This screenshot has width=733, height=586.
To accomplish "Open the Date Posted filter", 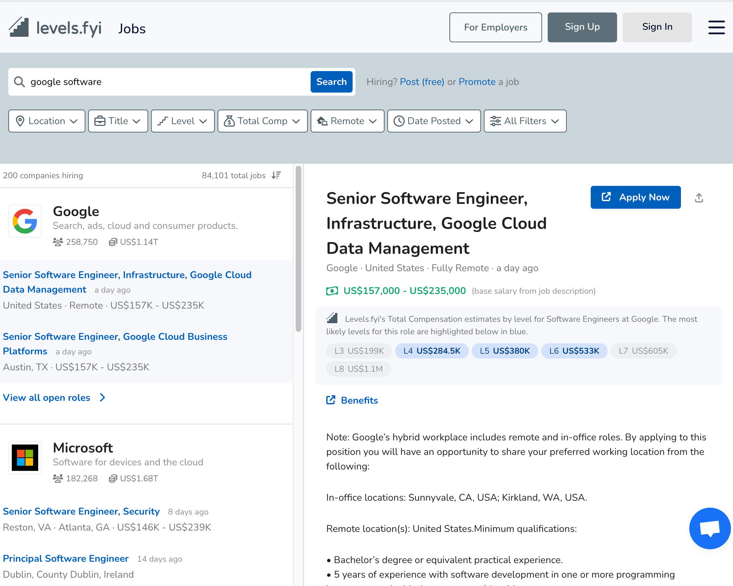I will click(x=434, y=121).
